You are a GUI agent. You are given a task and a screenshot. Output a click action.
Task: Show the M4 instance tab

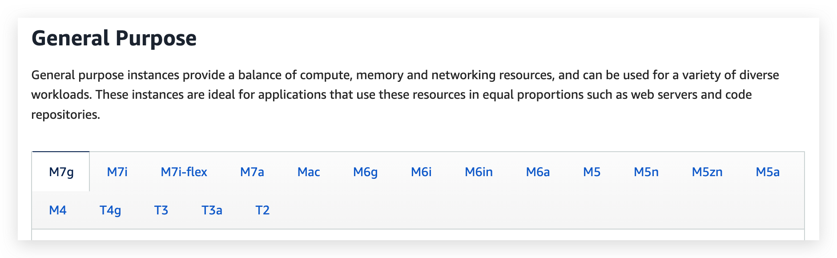click(x=58, y=210)
